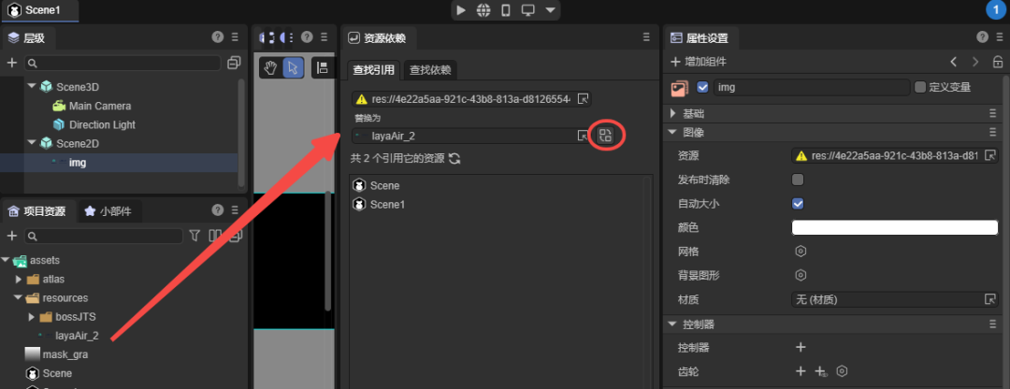The image size is (1010, 389).
Task: Select the hand pan tool
Action: coord(270,67)
